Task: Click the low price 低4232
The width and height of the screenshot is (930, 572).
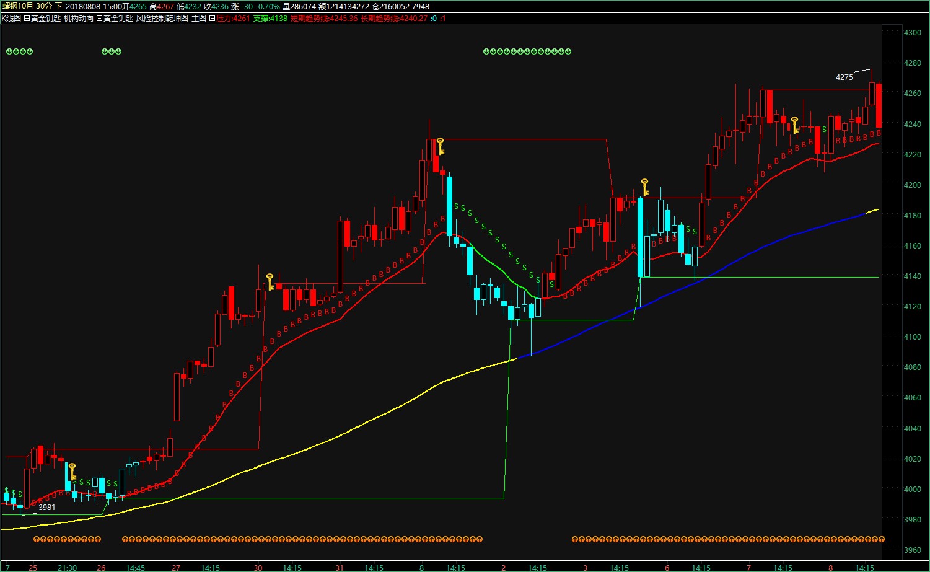Action: pyautogui.click(x=189, y=6)
